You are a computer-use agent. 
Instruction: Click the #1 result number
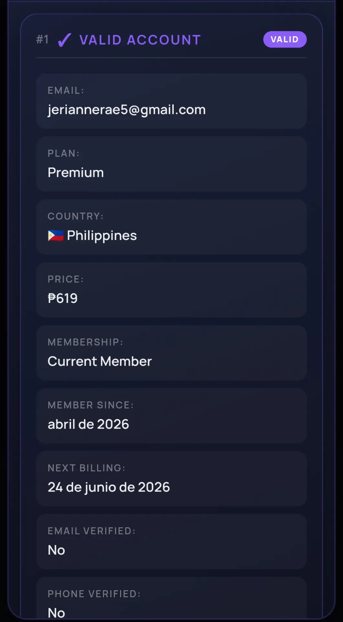pyautogui.click(x=42, y=40)
